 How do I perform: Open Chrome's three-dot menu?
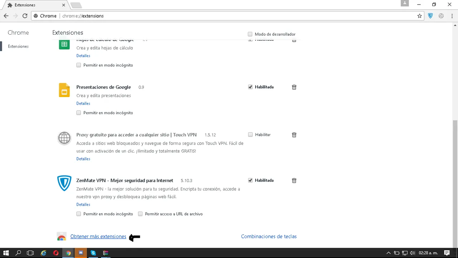pyautogui.click(x=452, y=16)
